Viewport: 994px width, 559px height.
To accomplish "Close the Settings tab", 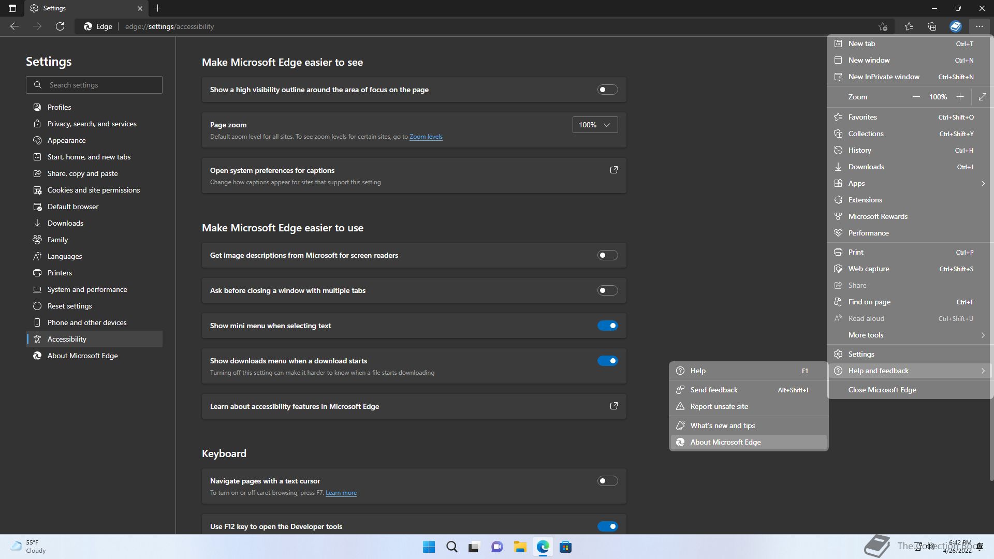I will (x=140, y=8).
